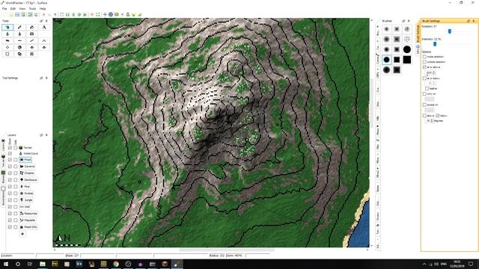This screenshot has width=479, height=269.
Task: Toggle Show checkbox for the Frost layer
Action: point(10,160)
